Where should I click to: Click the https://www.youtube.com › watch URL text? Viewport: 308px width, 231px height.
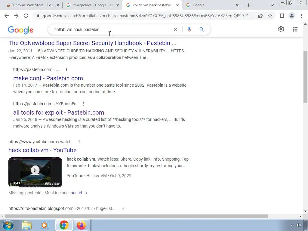pyautogui.click(x=40, y=142)
